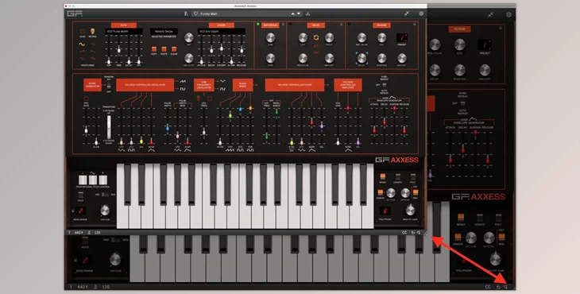
Task: Open the settings gear in back window
Action: pos(508,15)
